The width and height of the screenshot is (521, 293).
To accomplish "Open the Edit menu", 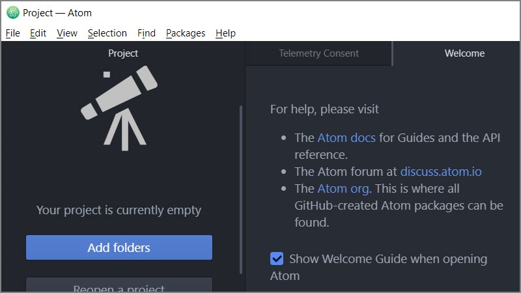I will pyautogui.click(x=38, y=33).
